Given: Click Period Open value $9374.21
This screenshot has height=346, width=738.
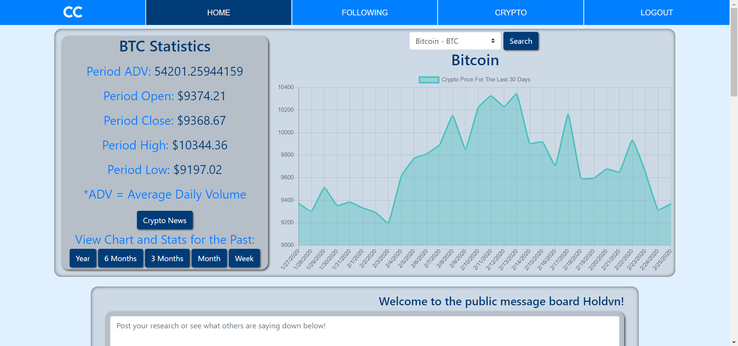Looking at the screenshot, I should tap(202, 96).
